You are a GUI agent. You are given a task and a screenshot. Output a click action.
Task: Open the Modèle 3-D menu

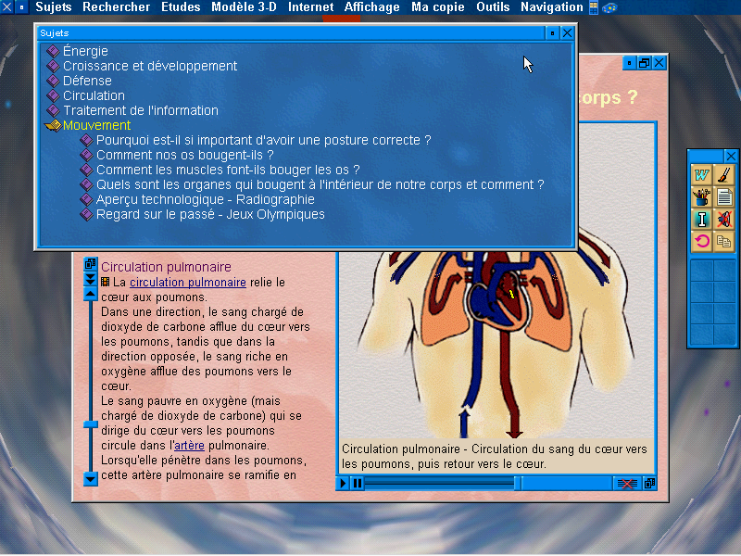click(244, 7)
